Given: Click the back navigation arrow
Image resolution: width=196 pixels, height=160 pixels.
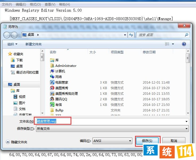Looking at the screenshot, I should tap(7, 35).
